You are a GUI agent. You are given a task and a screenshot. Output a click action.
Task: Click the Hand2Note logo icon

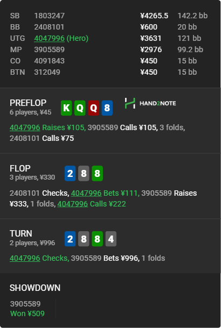click(x=130, y=103)
